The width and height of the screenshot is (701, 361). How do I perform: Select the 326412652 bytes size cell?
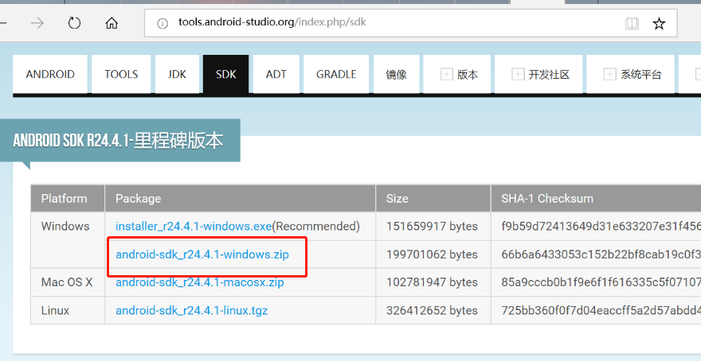432,310
